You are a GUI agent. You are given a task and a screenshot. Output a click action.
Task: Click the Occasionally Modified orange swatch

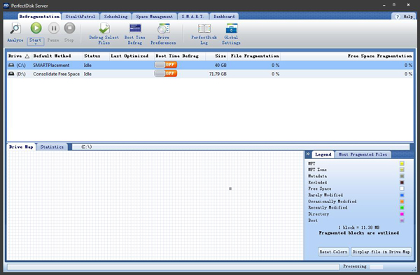[402, 201]
